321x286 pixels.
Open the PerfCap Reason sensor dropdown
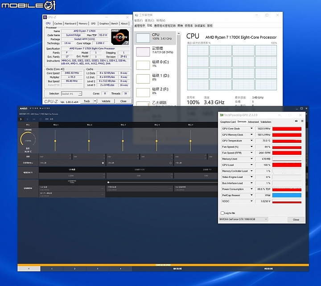(x=251, y=195)
